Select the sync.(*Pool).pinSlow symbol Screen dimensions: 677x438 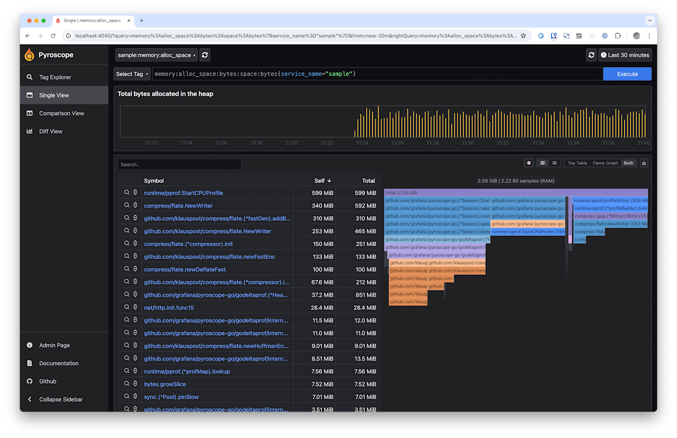coord(171,397)
